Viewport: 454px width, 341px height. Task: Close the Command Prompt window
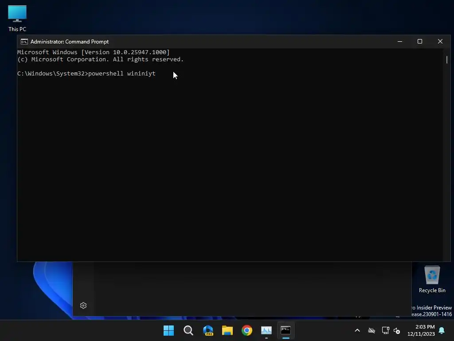(440, 41)
